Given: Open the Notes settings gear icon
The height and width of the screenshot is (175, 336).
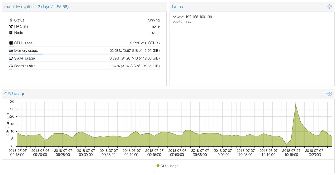Looking at the screenshot, I should tap(329, 7).
